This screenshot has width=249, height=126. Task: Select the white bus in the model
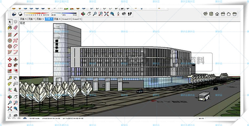[x=204, y=96]
